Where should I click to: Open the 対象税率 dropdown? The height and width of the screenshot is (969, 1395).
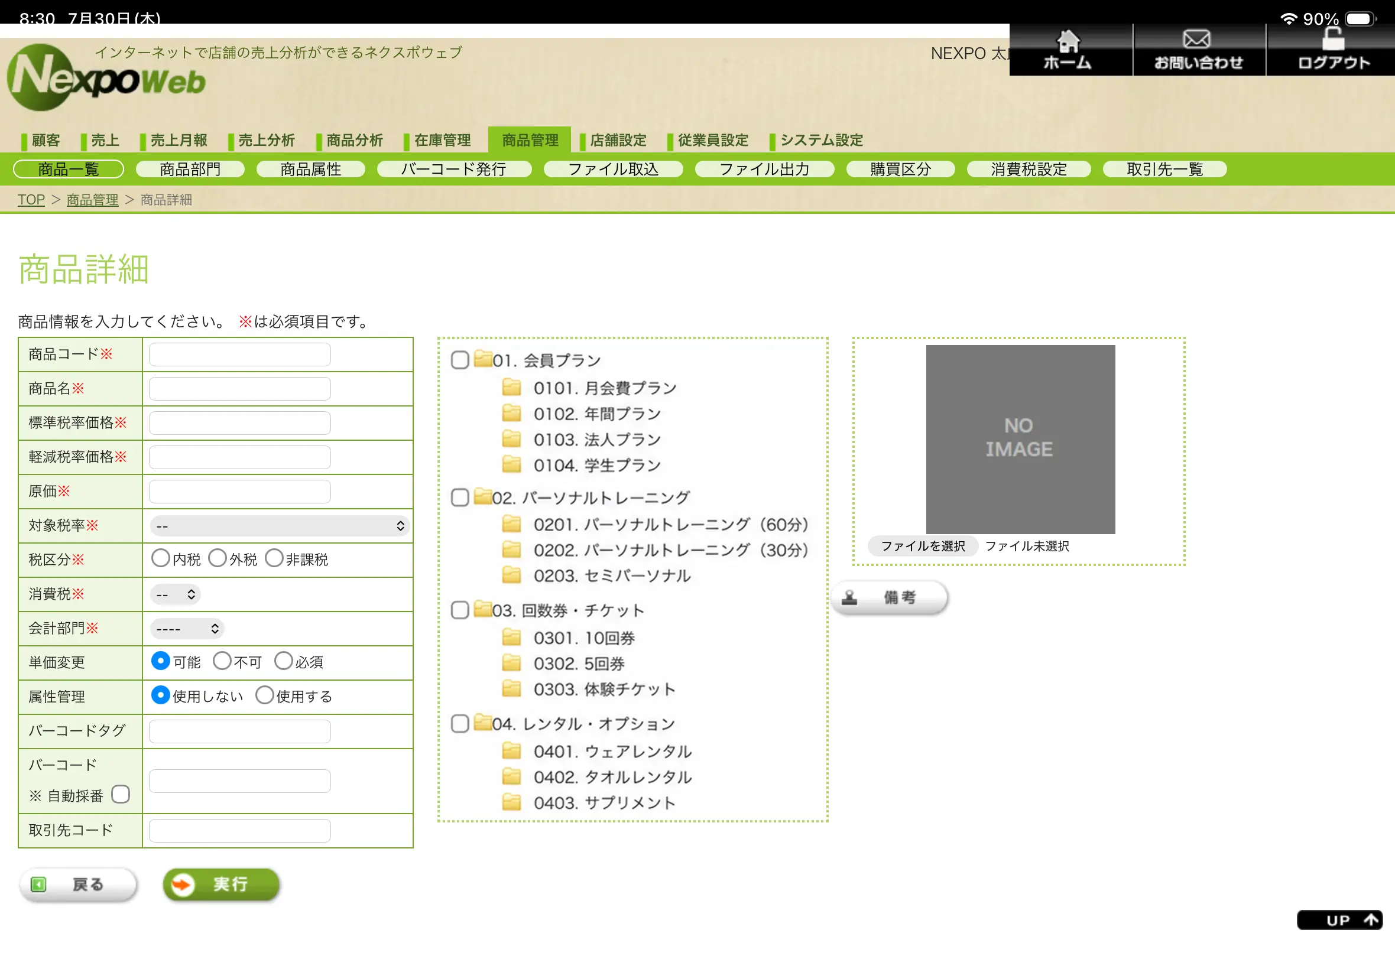280,526
